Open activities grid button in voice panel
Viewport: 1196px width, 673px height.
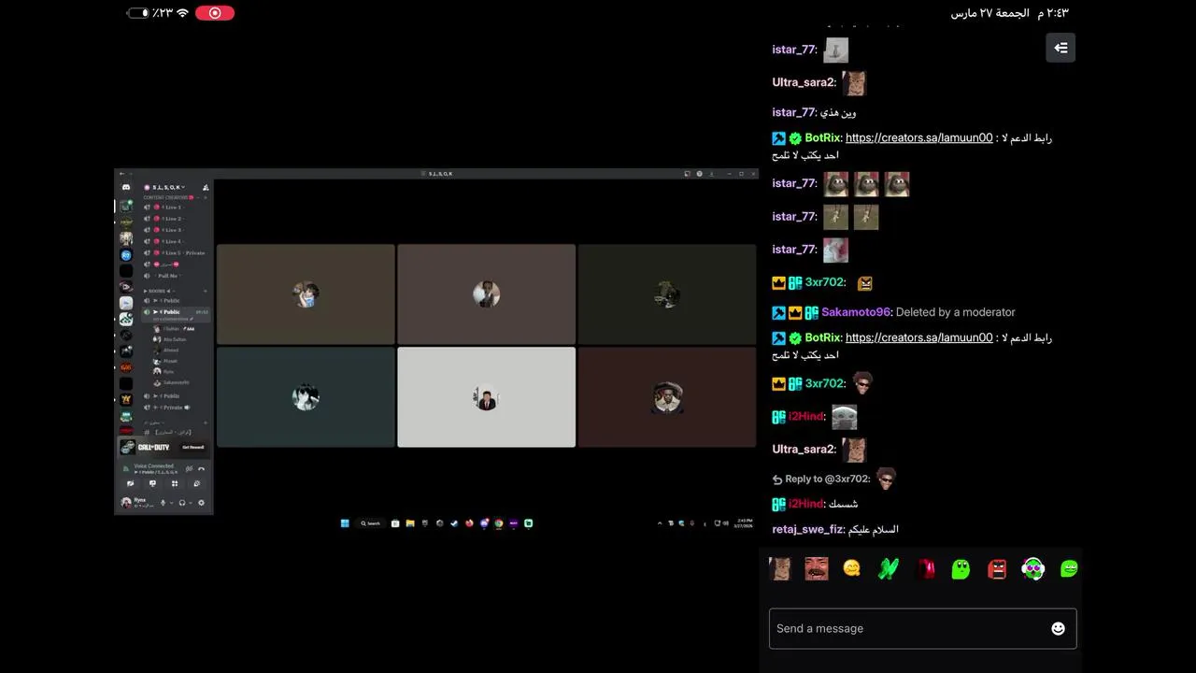click(x=175, y=483)
